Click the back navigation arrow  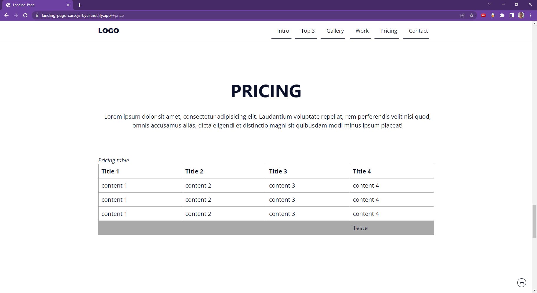[x=6, y=15]
